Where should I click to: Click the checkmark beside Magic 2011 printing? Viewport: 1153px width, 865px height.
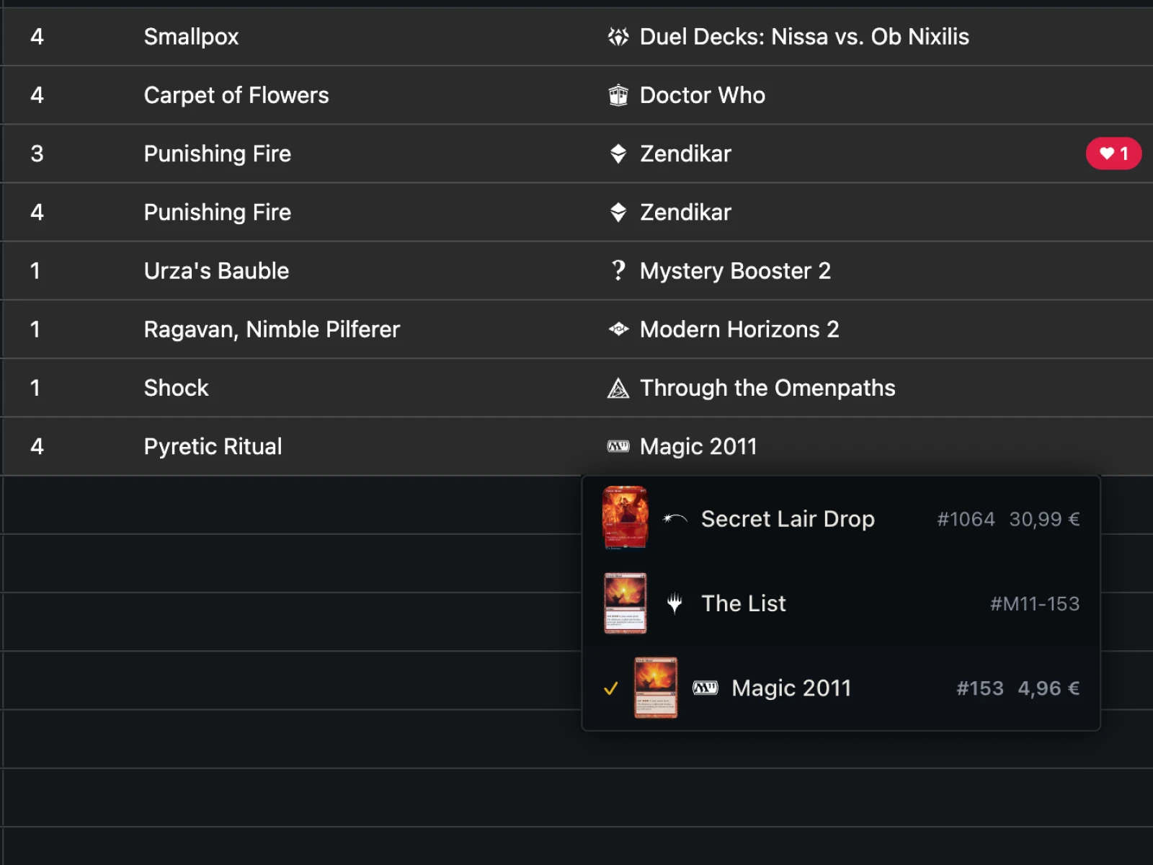point(611,688)
